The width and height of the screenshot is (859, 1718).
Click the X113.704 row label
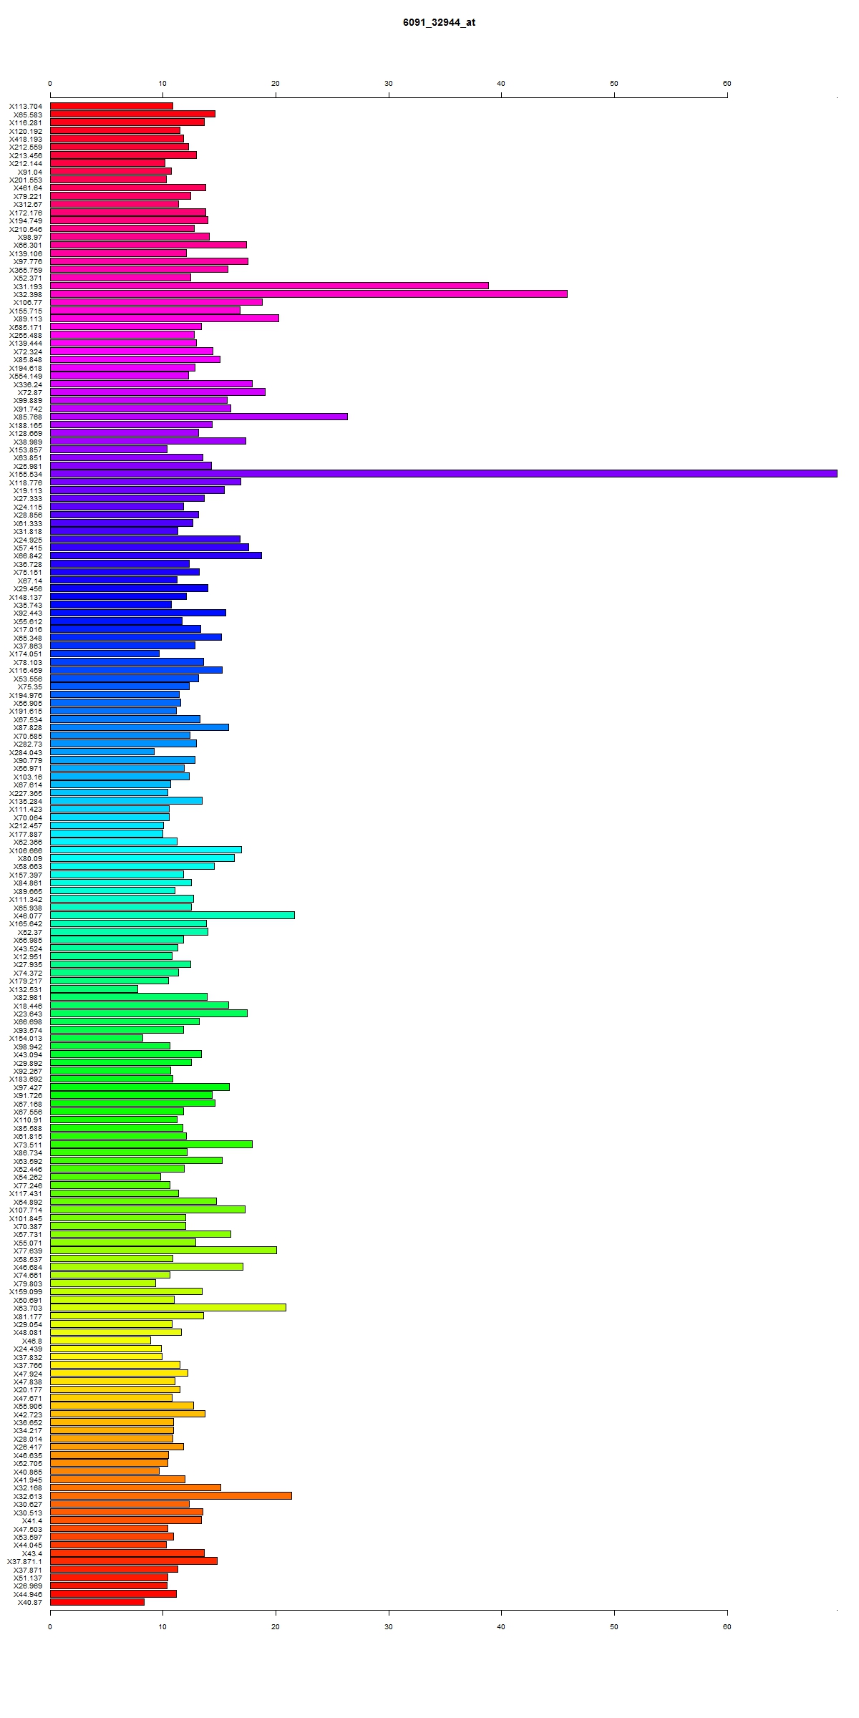[26, 107]
